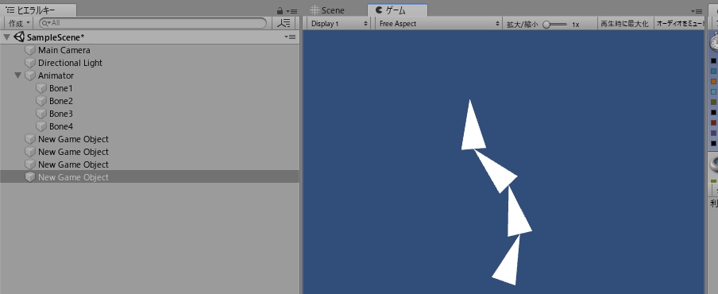Click the cube icon of Bone3

tap(41, 114)
